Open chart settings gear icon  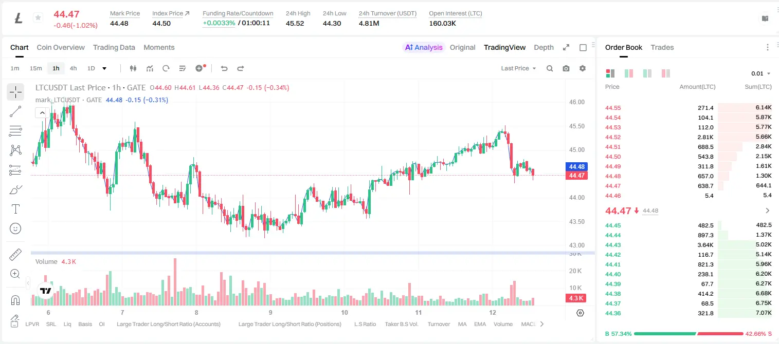583,68
